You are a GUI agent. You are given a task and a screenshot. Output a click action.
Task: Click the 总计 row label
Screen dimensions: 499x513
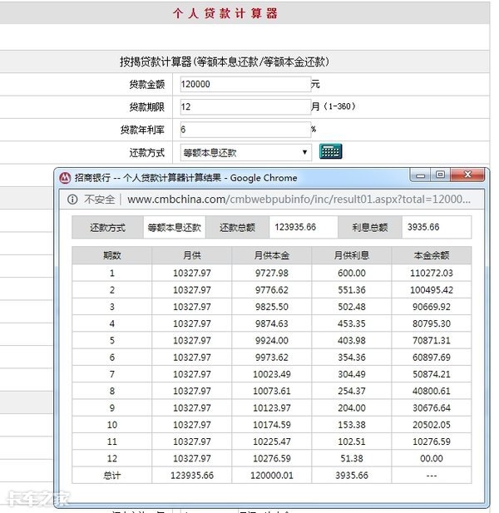click(x=112, y=476)
